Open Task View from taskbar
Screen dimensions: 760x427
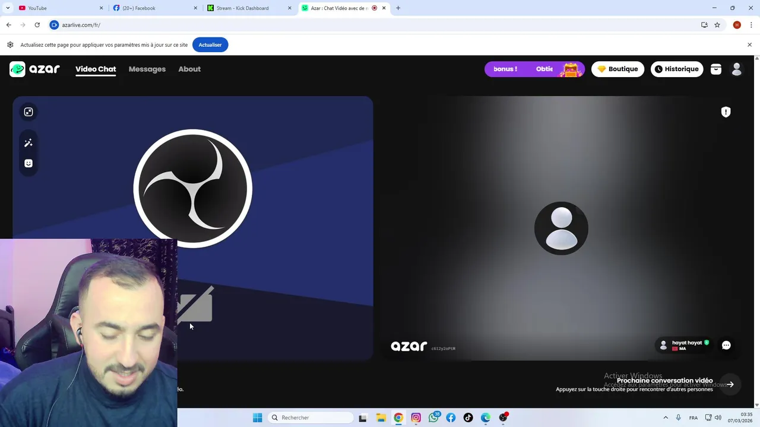[363, 418]
